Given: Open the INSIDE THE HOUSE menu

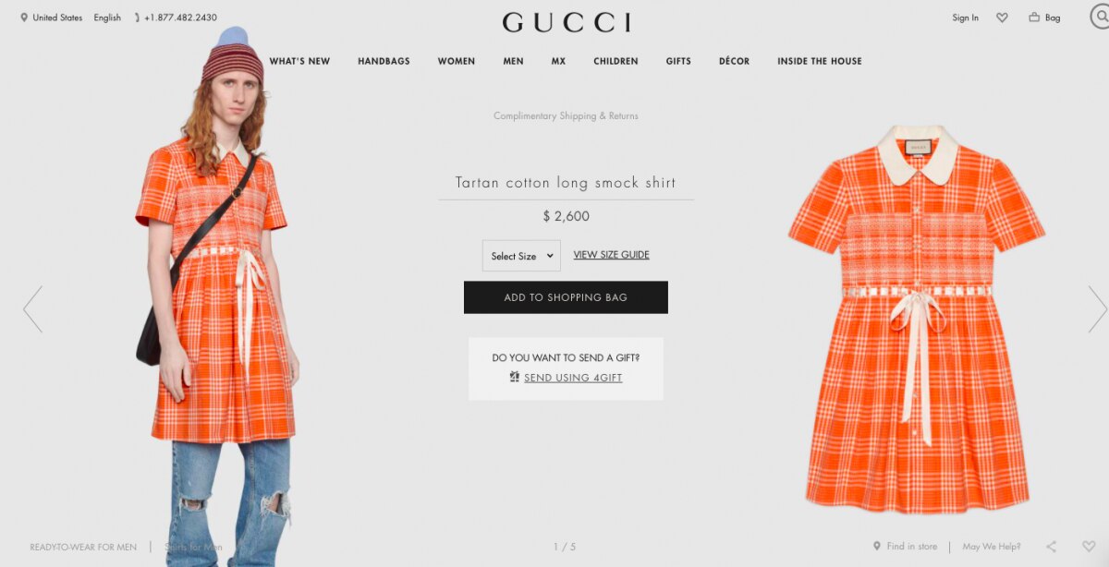Looking at the screenshot, I should [819, 61].
